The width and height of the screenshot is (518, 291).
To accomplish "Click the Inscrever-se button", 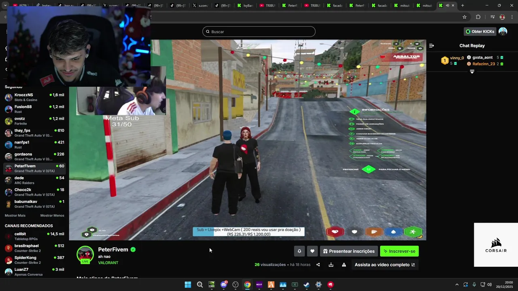I will pos(399,251).
